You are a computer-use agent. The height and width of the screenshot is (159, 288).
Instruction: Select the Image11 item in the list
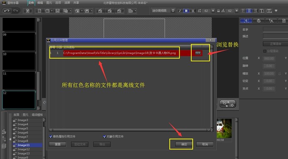[28, 145]
